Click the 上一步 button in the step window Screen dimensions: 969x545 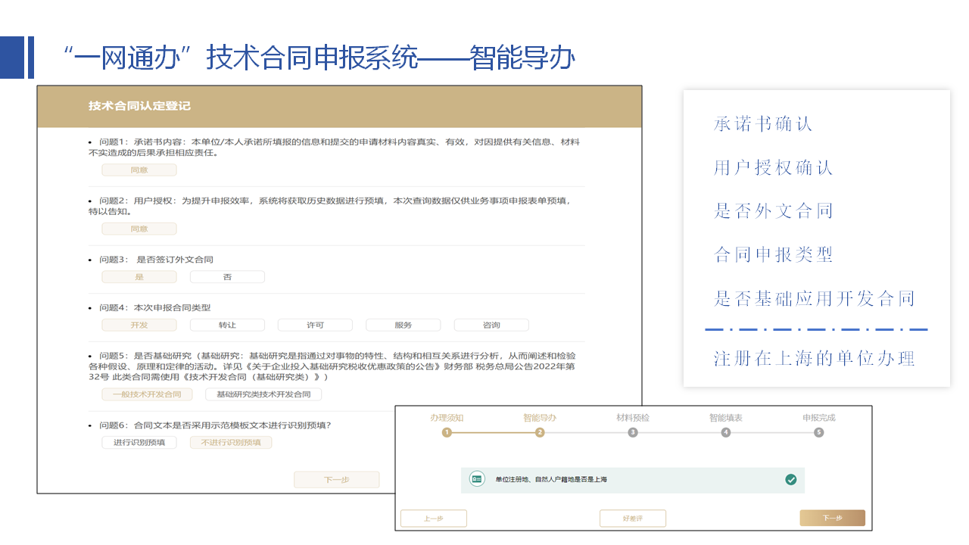coord(434,519)
